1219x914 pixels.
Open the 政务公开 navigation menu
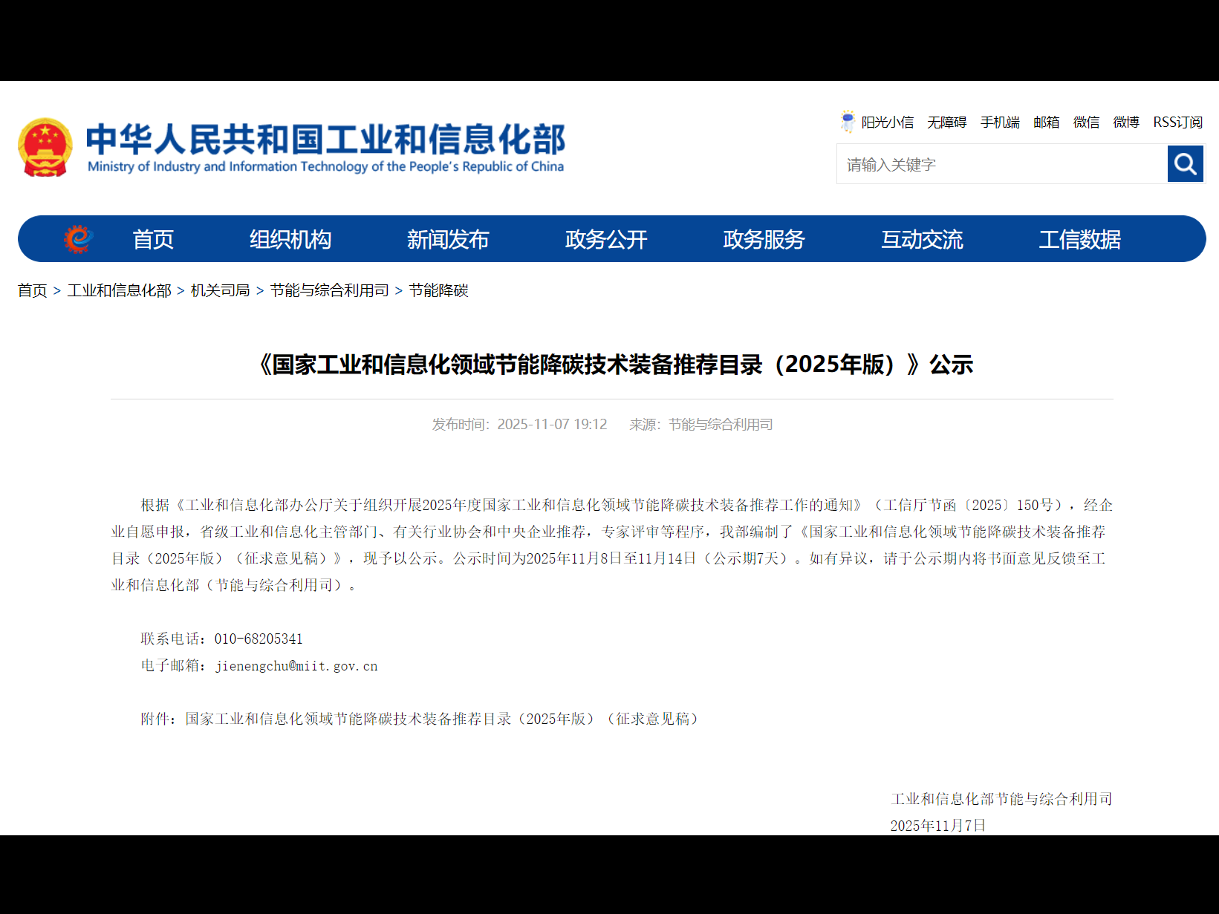click(605, 238)
